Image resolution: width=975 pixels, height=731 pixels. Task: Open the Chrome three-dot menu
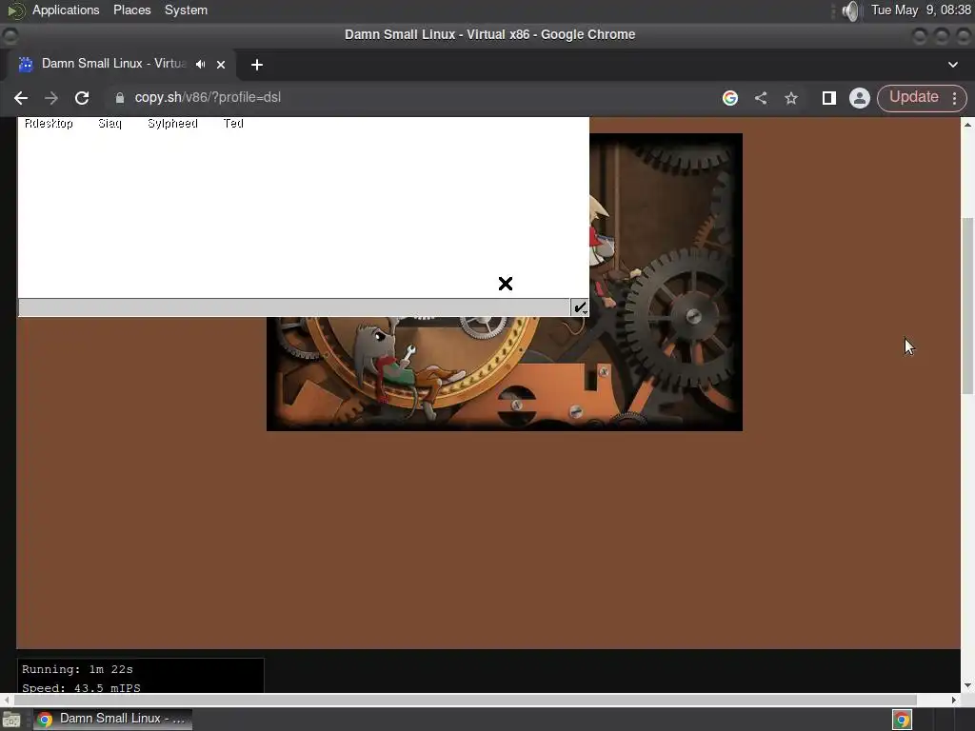coord(954,98)
